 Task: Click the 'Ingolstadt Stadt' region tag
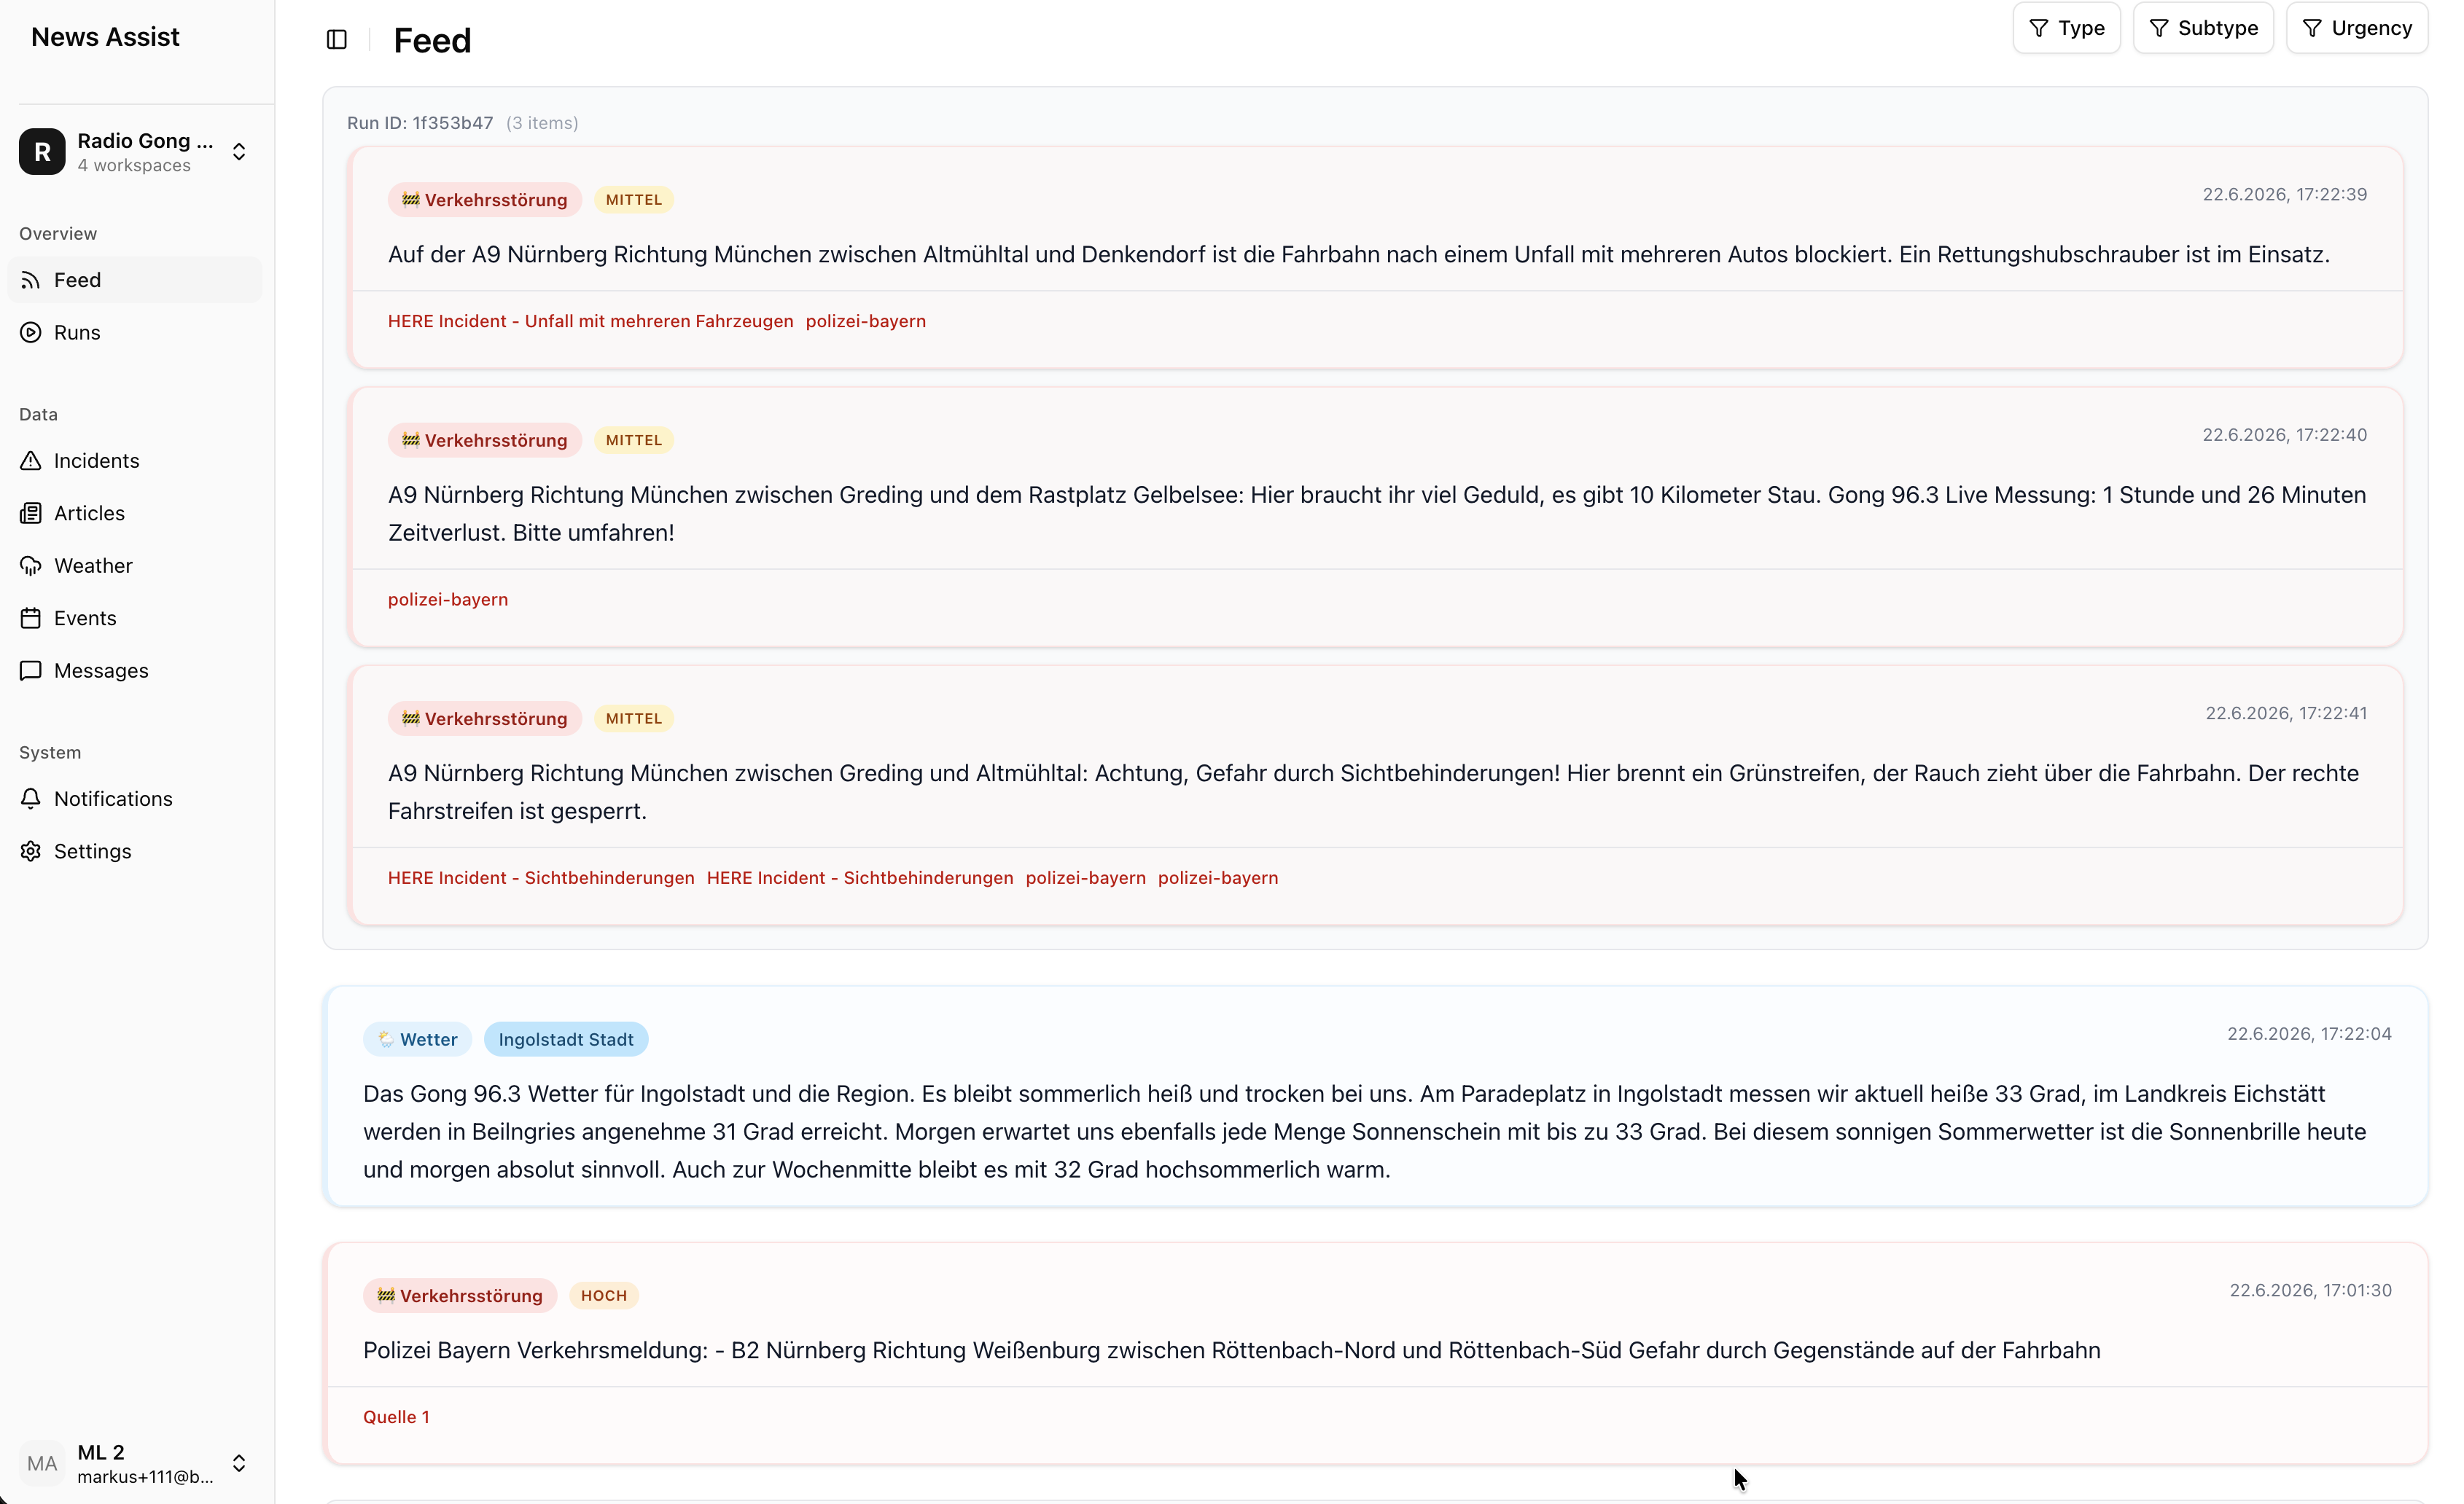click(x=566, y=1039)
